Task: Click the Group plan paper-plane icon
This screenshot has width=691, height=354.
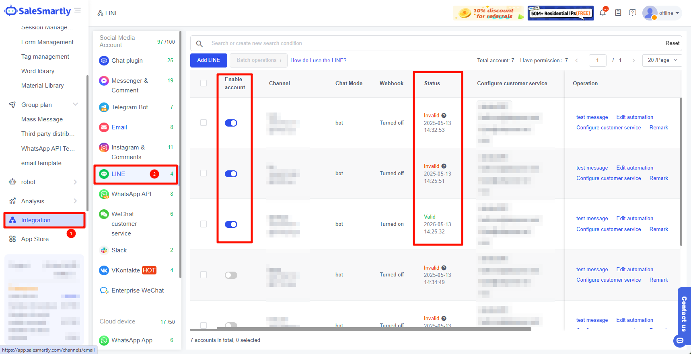Action: click(12, 105)
